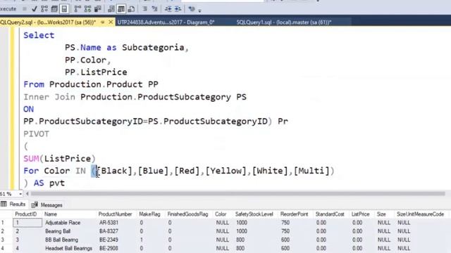
Task: Click the MakeFlag column header
Action: [x=149, y=214]
